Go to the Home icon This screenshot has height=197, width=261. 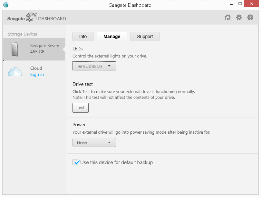pos(227,17)
